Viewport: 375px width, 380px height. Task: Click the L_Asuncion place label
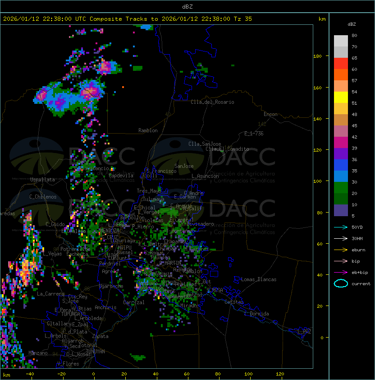pos(205,176)
